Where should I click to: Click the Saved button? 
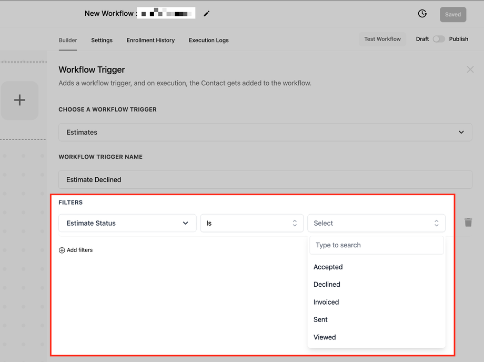tap(453, 15)
